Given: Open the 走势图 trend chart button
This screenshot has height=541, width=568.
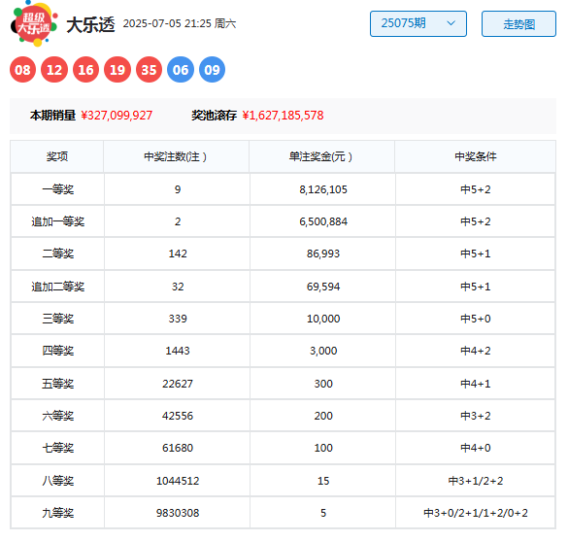Looking at the screenshot, I should tap(518, 23).
